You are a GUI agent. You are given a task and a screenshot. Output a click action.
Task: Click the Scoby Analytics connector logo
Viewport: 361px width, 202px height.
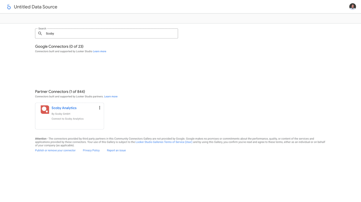tap(45, 110)
